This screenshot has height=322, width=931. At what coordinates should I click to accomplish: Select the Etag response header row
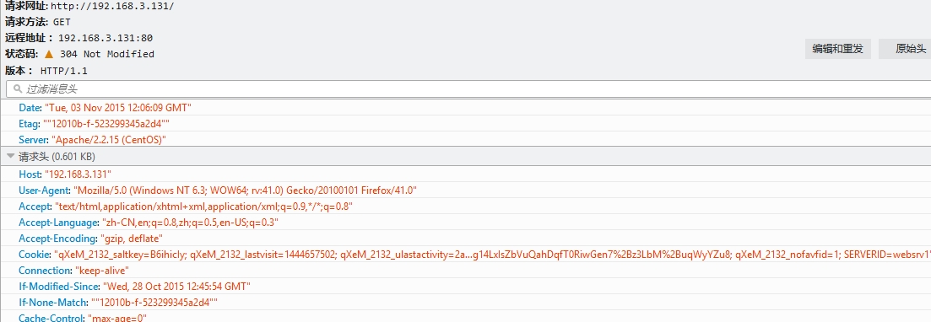click(466, 124)
